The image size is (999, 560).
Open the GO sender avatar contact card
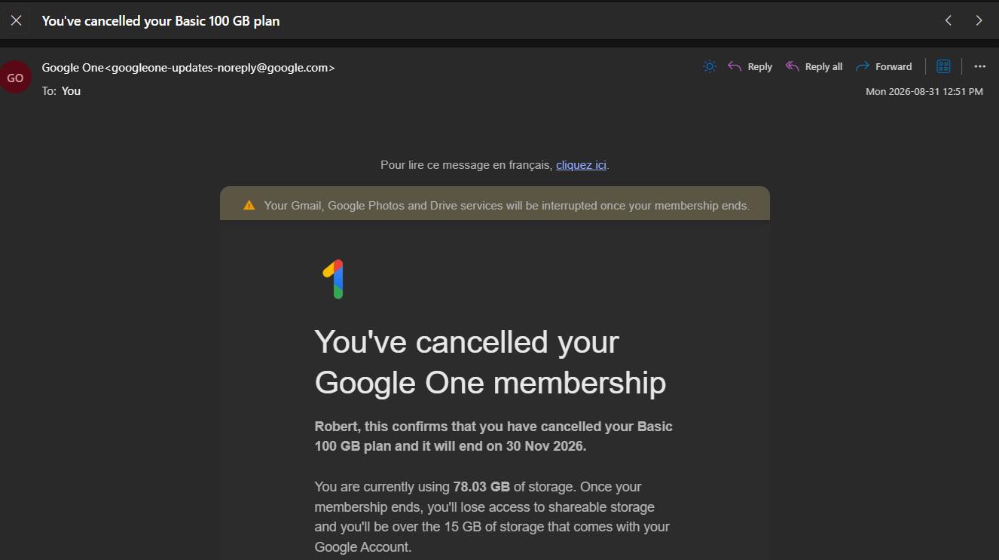click(x=15, y=78)
